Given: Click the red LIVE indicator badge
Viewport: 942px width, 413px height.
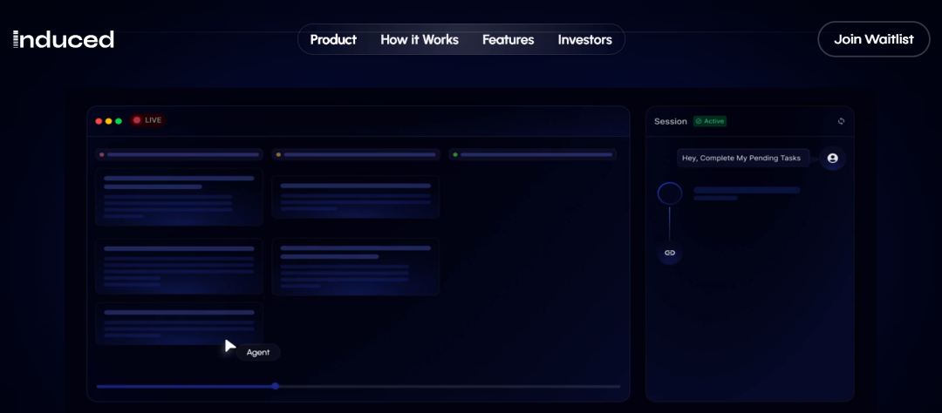Looking at the screenshot, I should pos(147,120).
